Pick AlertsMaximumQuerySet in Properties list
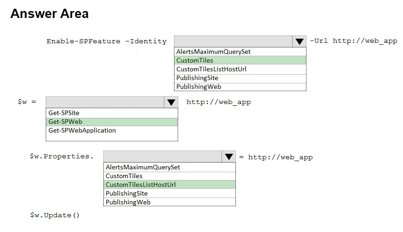The height and width of the screenshot is (232, 403). coord(169,167)
